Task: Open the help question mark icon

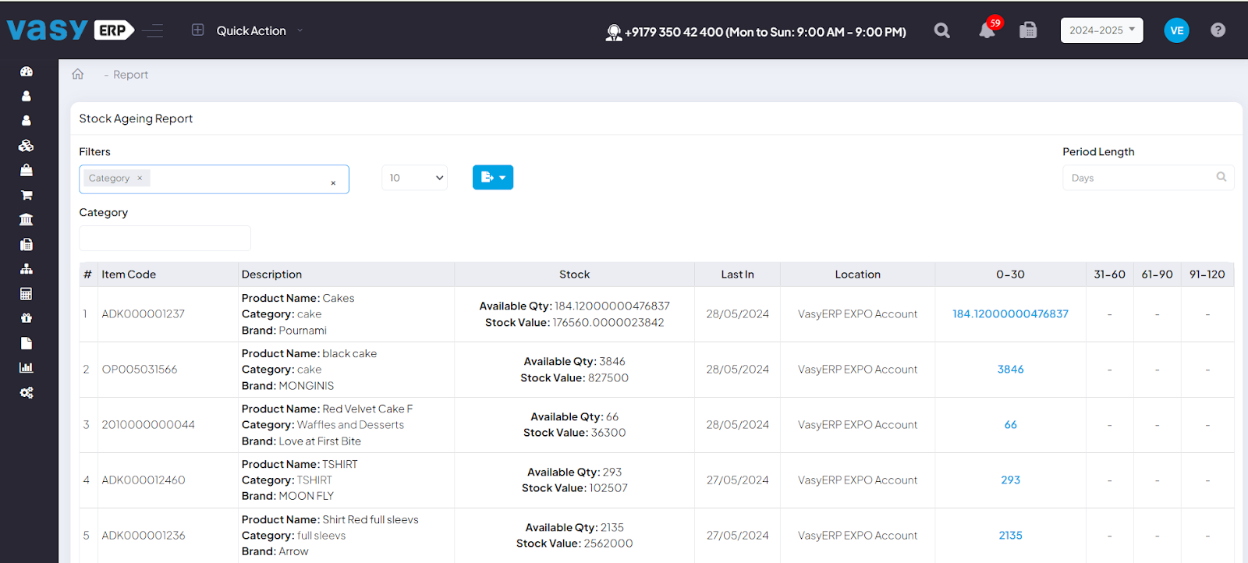Action: 1218,30
